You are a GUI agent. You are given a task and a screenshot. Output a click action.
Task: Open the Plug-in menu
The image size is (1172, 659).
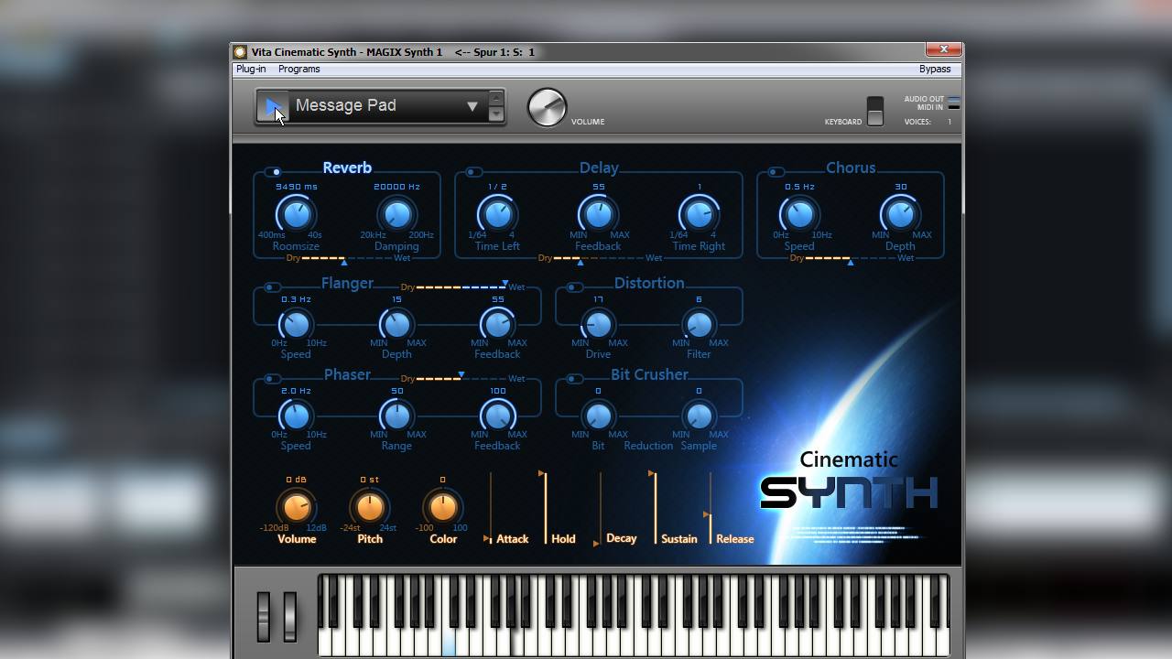coord(251,70)
